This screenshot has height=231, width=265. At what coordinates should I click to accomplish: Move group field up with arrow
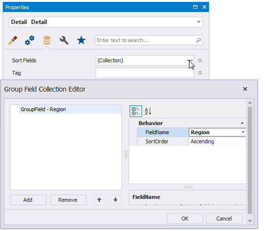click(x=99, y=200)
